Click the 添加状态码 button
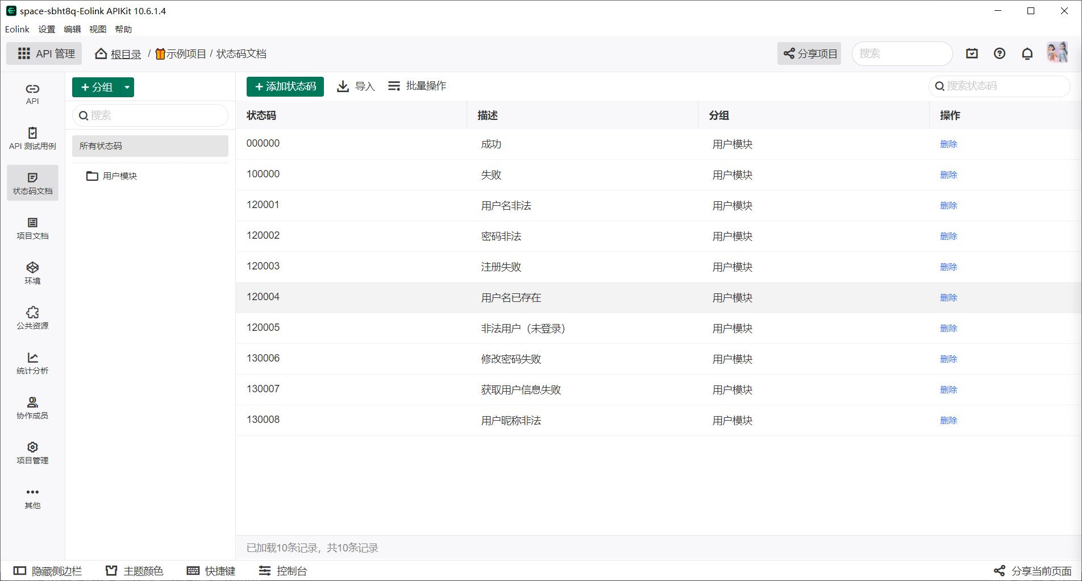The width and height of the screenshot is (1082, 581). click(285, 86)
